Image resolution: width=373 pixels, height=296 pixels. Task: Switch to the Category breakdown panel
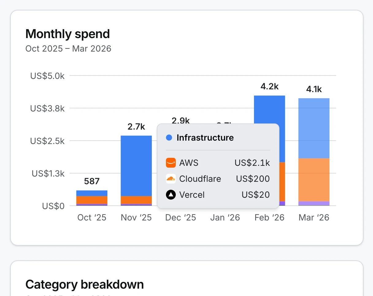(x=85, y=284)
